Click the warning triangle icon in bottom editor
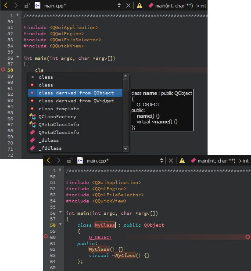Image resolution: width=251 pixels, height=271 pixels. click(x=182, y=161)
